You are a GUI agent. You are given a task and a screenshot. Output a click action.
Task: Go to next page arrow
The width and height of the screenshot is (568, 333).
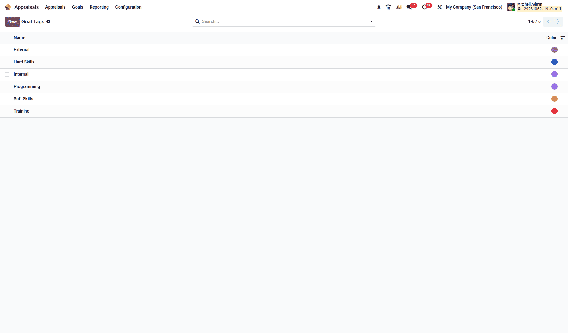(x=558, y=21)
